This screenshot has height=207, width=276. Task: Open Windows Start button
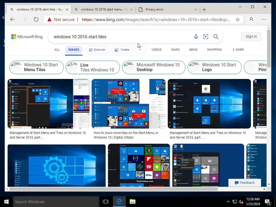(x=6, y=202)
